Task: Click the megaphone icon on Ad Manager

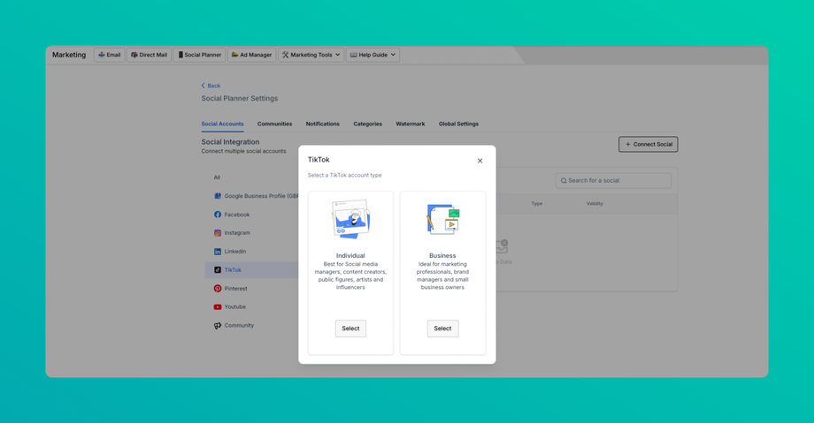Action: click(234, 55)
